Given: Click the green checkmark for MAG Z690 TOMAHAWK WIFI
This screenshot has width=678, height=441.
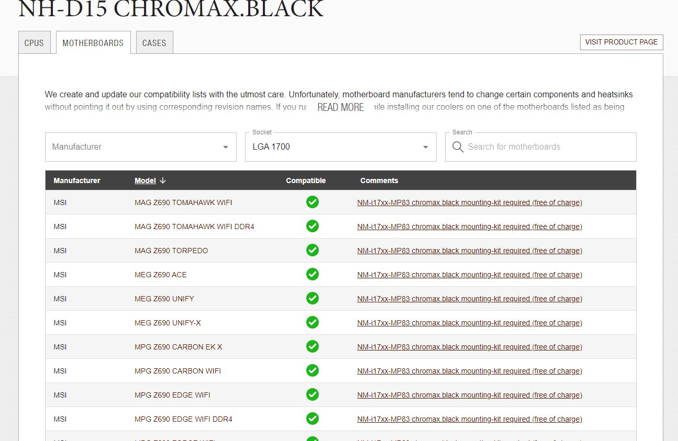Looking at the screenshot, I should pos(313,202).
